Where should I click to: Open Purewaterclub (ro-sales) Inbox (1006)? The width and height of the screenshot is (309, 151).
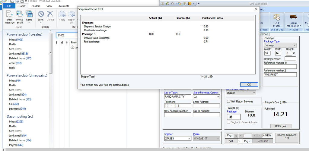pyautogui.click(x=16, y=39)
